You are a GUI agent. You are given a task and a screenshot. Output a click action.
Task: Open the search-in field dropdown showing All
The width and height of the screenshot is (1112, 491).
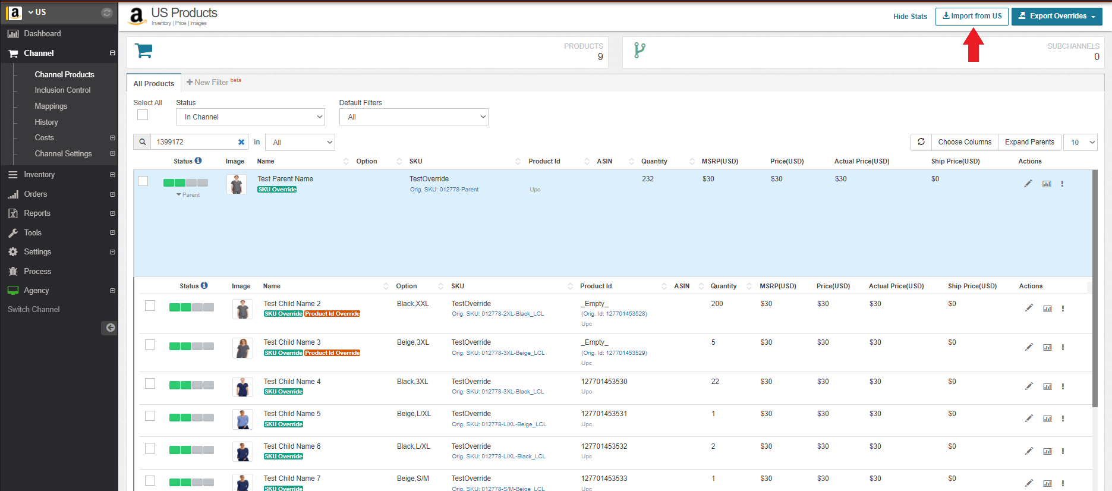coord(300,142)
